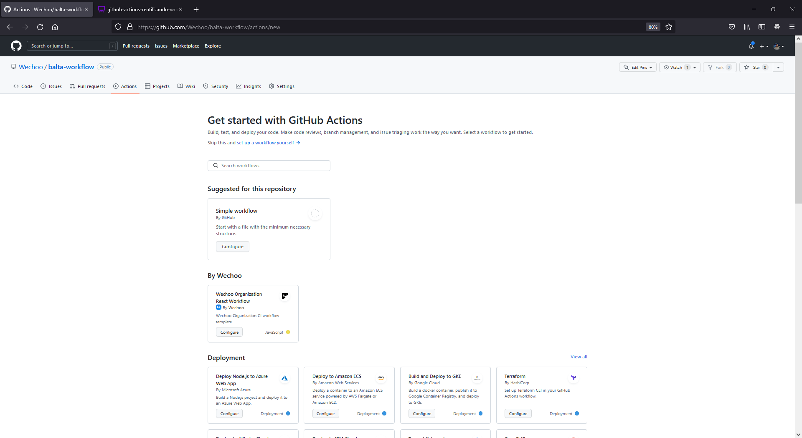
Task: Switch to the Security tab
Action: 216,86
